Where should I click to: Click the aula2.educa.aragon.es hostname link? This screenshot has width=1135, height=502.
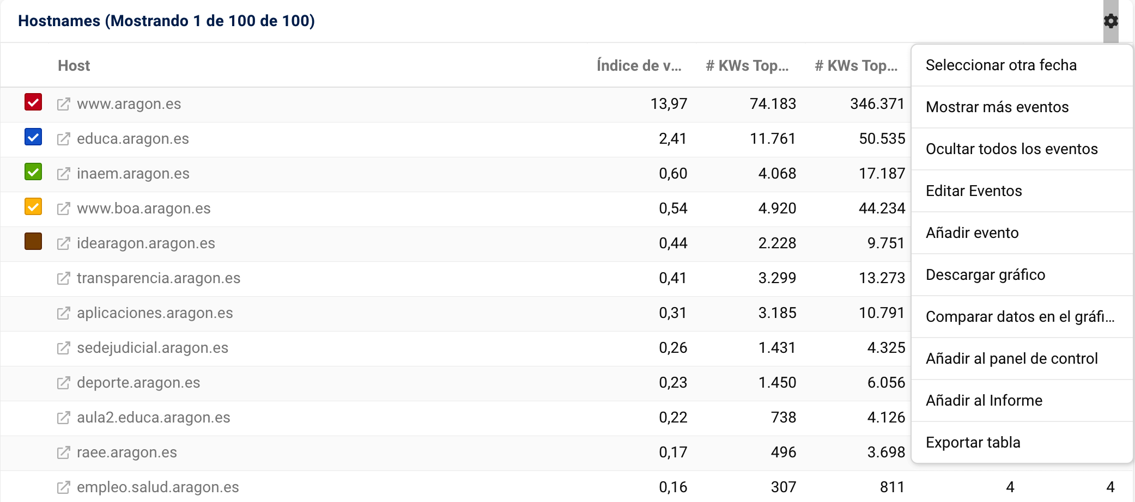153,418
